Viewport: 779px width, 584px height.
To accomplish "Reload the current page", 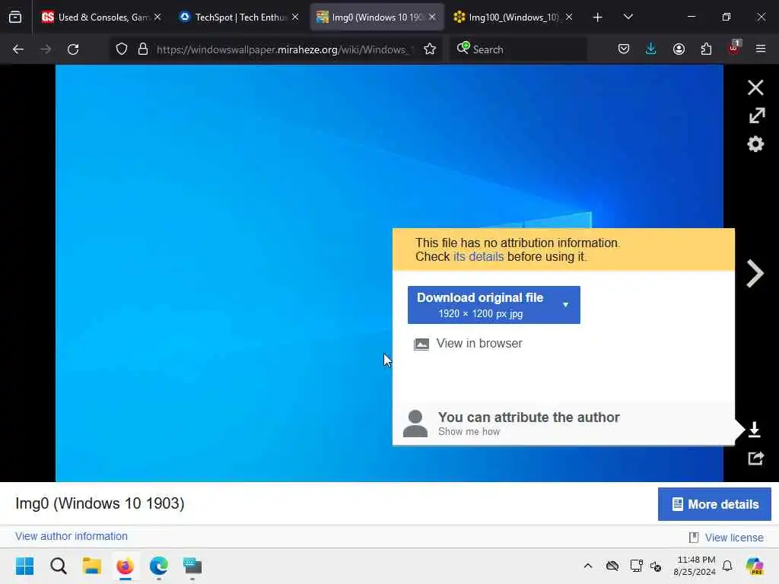I will point(73,49).
